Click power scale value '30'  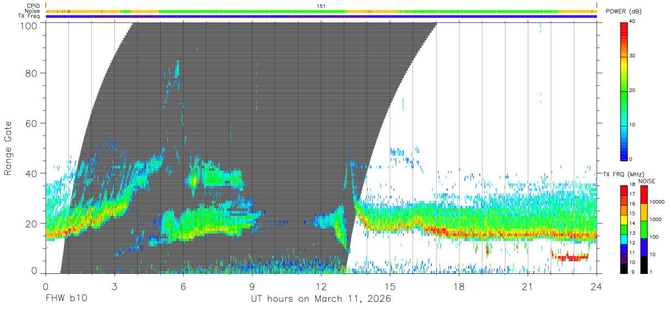pos(633,56)
